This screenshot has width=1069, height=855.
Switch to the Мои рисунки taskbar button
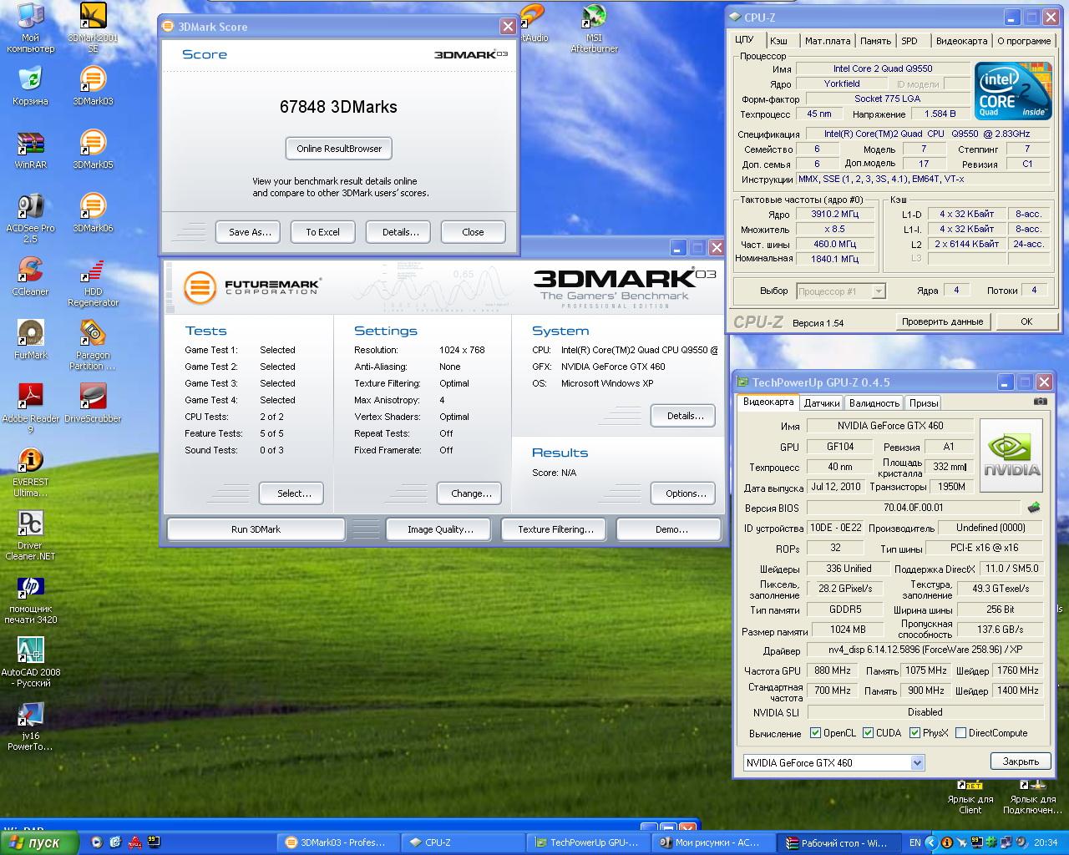coord(712,842)
